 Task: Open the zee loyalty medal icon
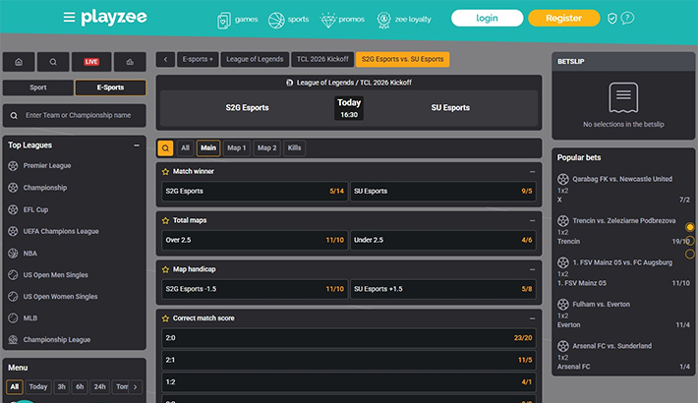(x=383, y=20)
